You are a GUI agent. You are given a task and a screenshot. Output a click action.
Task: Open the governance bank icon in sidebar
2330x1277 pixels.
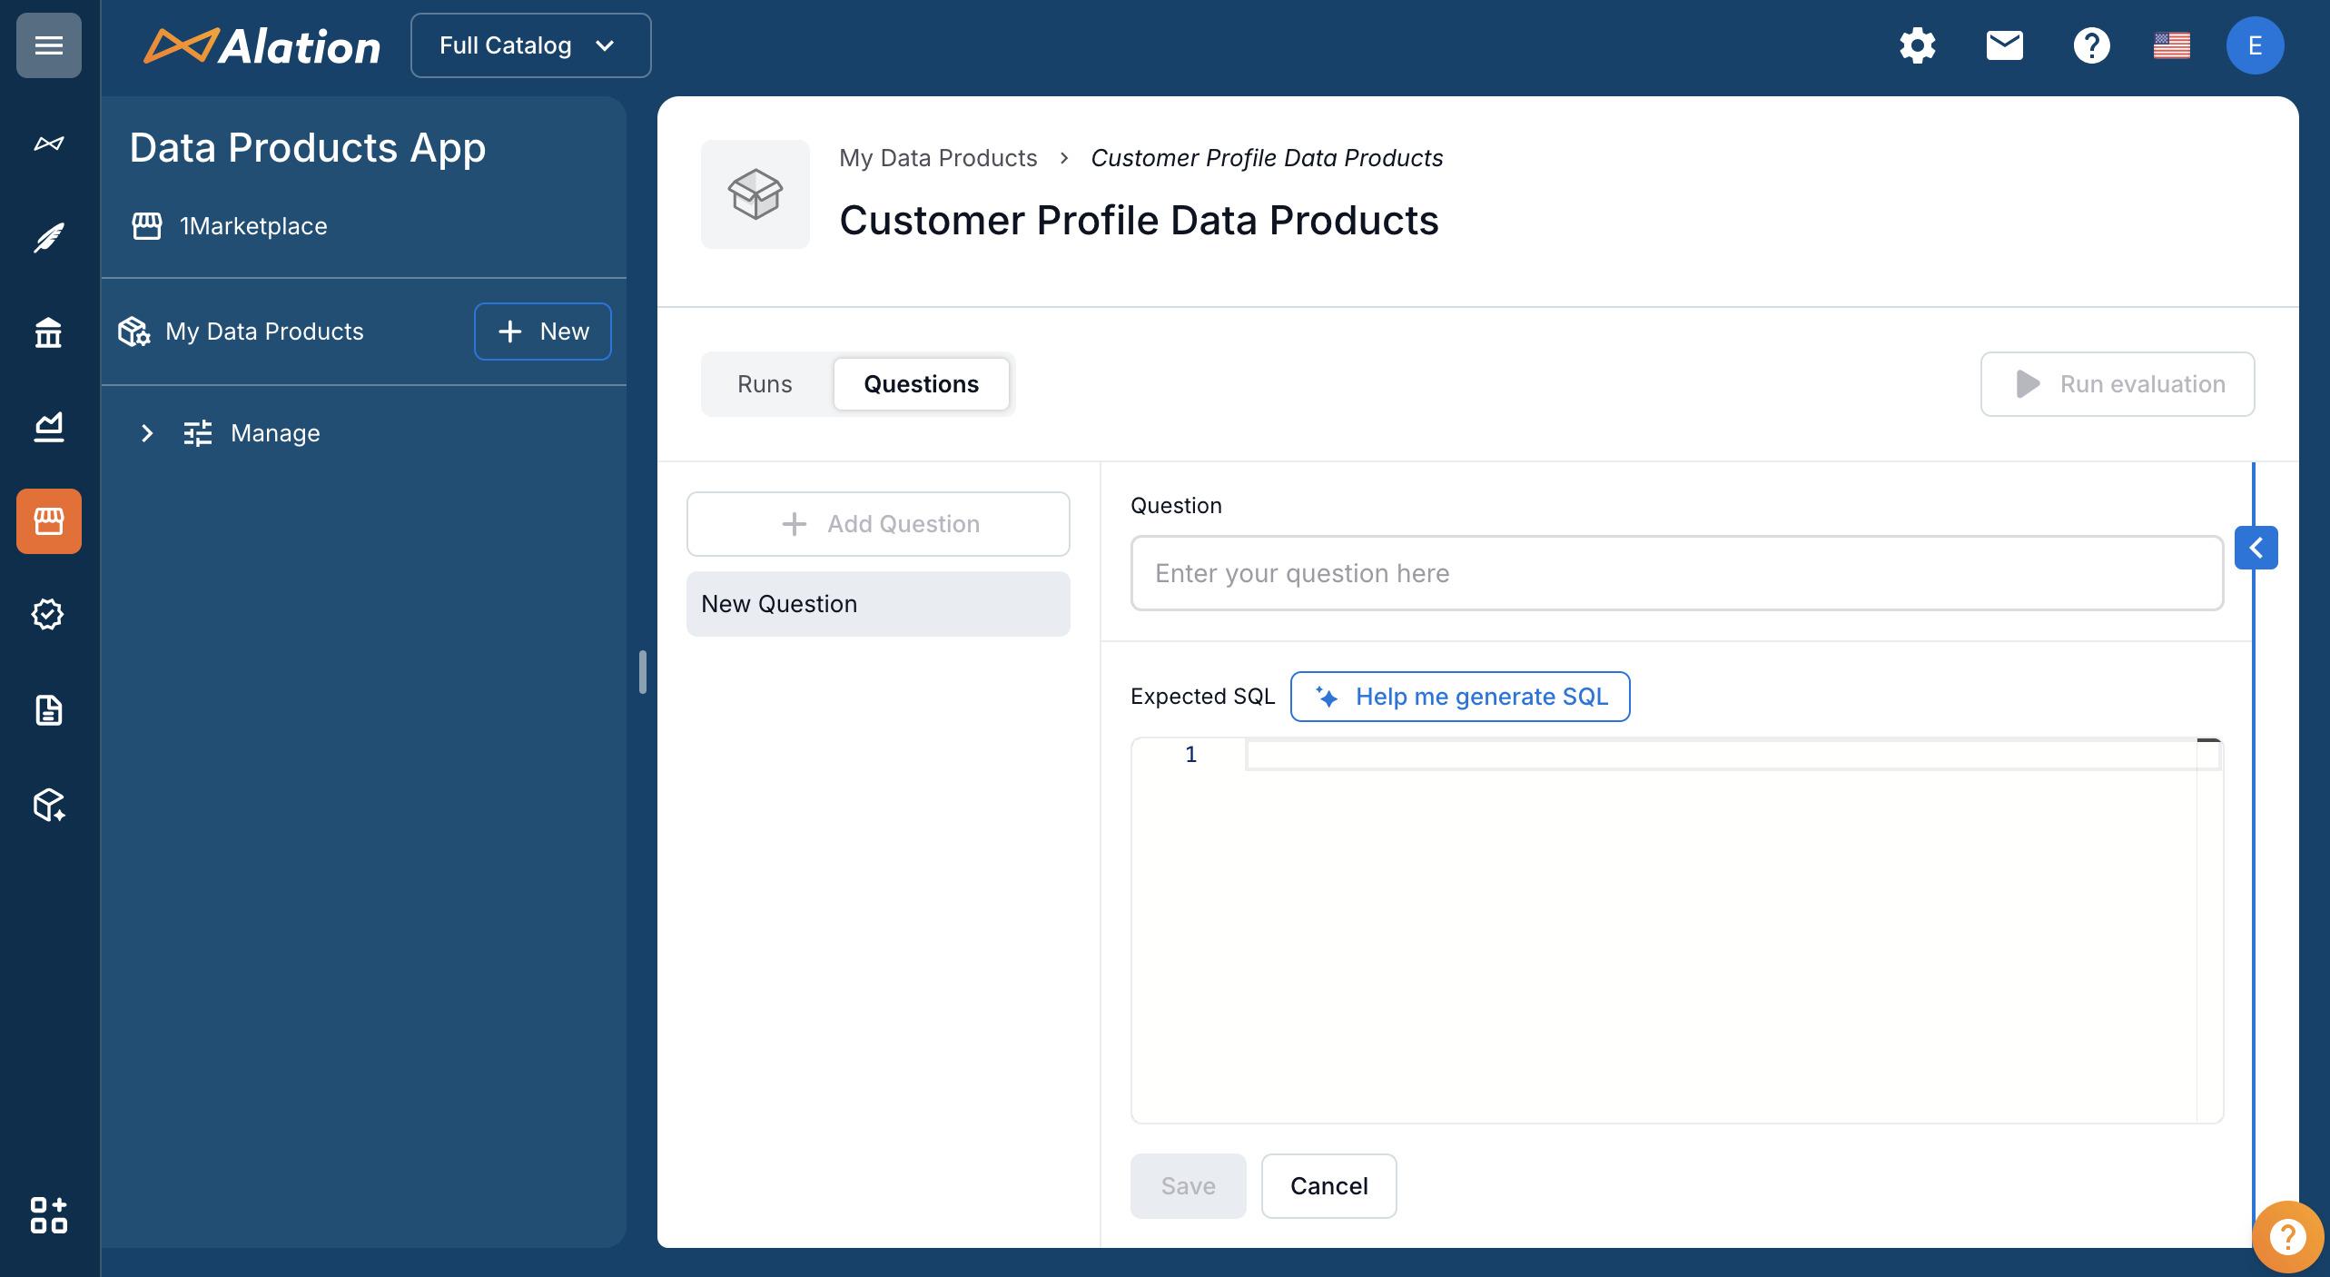(x=48, y=332)
